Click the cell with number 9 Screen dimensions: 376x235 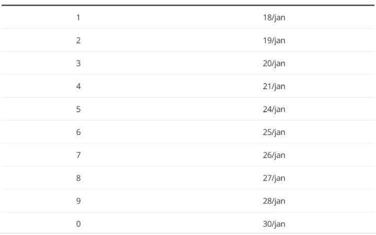pos(78,201)
